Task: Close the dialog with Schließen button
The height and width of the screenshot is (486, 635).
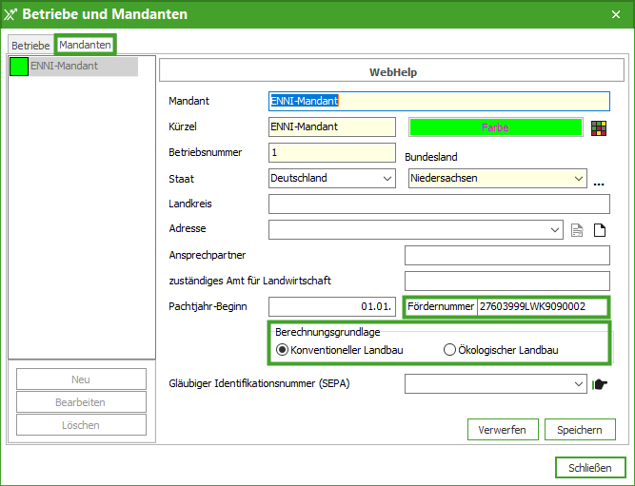Action: pyautogui.click(x=590, y=468)
